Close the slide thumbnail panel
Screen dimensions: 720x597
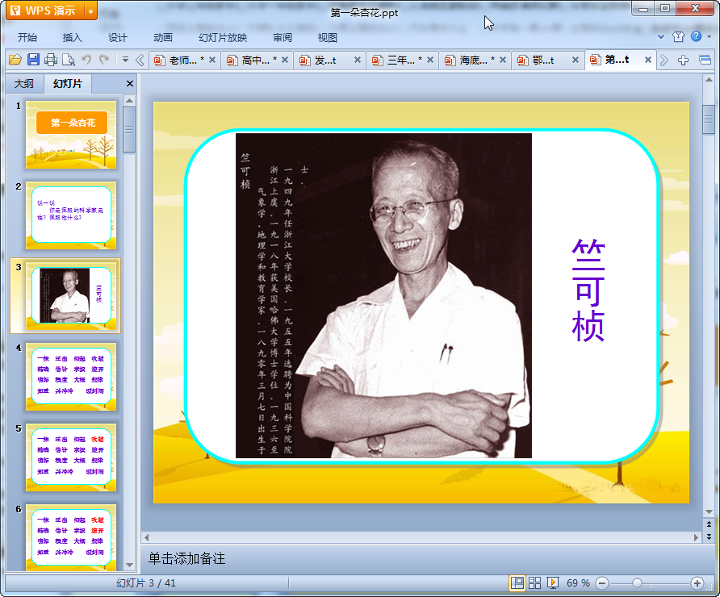(x=130, y=84)
